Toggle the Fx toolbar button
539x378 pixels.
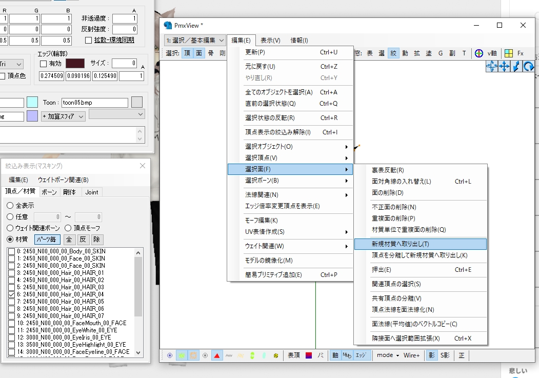[521, 53]
